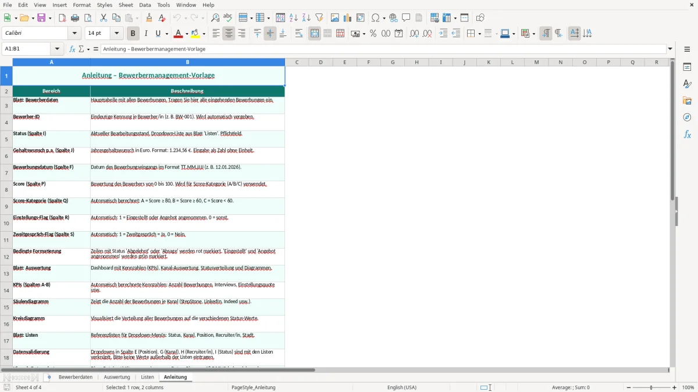Clear direct formatting icon
Screen dimensions: 698x392
pos(162,18)
